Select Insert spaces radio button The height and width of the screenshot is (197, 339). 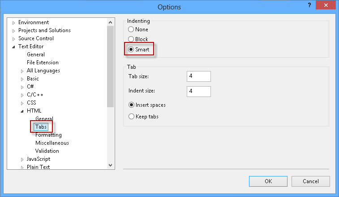pyautogui.click(x=131, y=105)
